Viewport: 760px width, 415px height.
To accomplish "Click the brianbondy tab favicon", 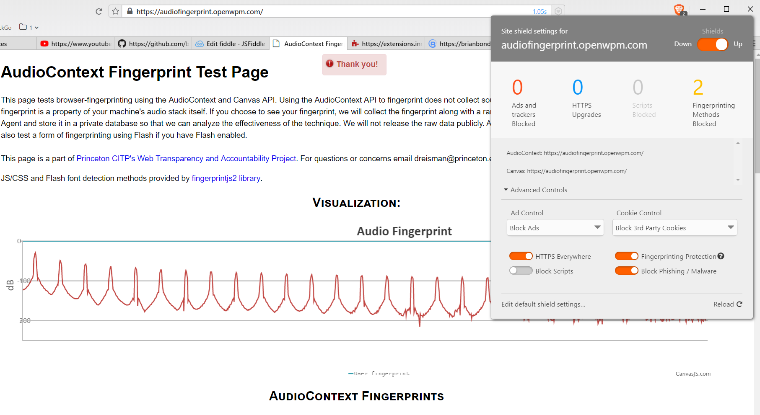I will click(433, 44).
